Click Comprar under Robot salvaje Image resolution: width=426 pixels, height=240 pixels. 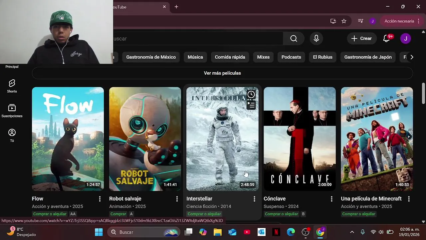pos(118,214)
